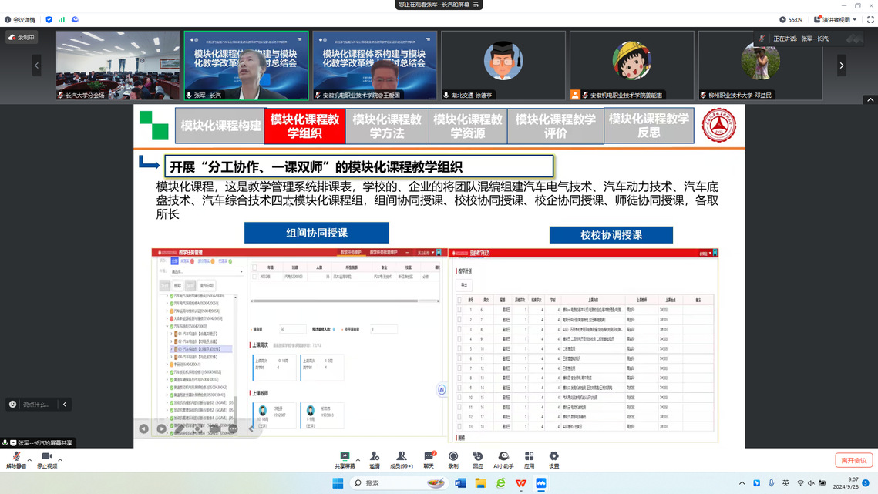Viewport: 878px width, 494px height.
Task: Click the 离开会议 leave button
Action: [853, 460]
